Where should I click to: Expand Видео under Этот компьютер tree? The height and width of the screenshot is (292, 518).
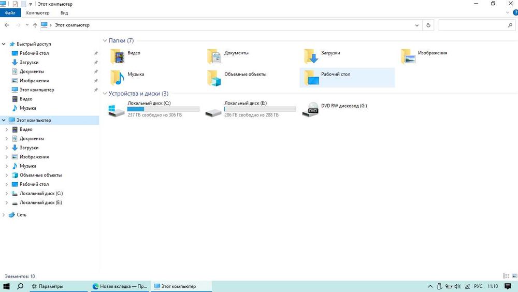(x=7, y=129)
